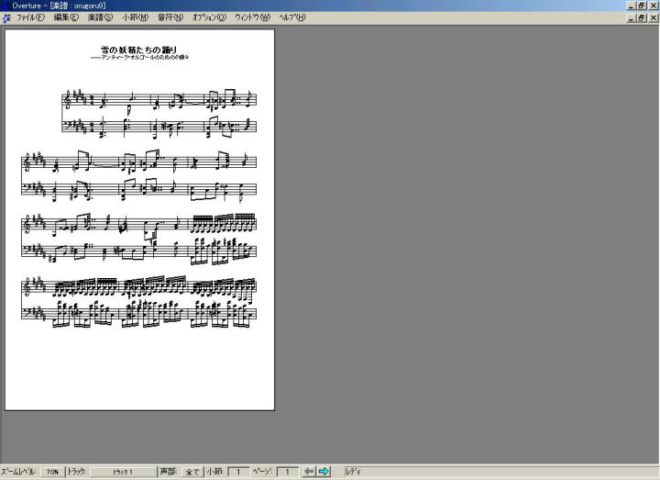This screenshot has height=480, width=660.
Task: Open the オプション(O) menu
Action: click(209, 17)
